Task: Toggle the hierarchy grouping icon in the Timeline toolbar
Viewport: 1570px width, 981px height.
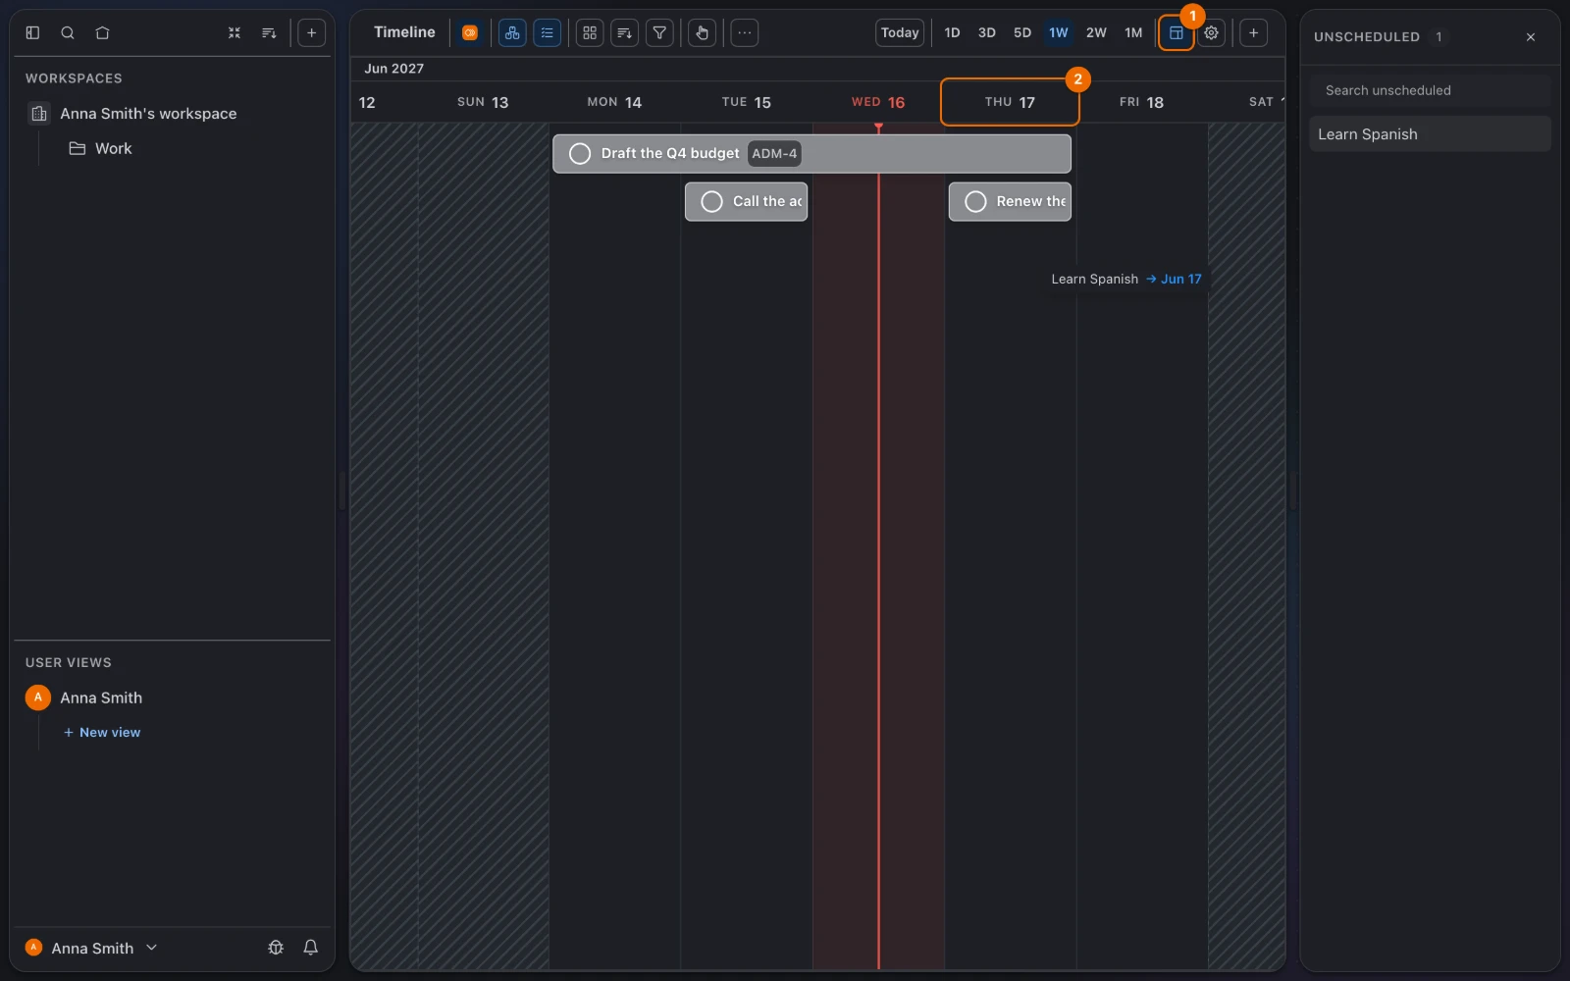Action: tap(512, 32)
